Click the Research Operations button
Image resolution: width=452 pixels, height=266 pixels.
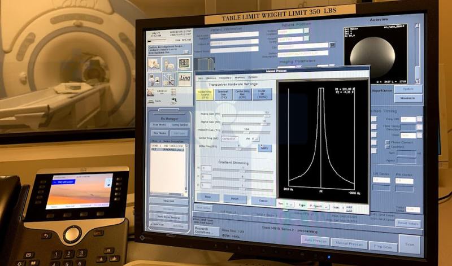click(x=207, y=230)
